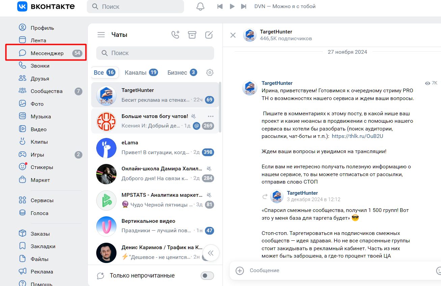Switch to the Бизнес tab

pyautogui.click(x=177, y=73)
